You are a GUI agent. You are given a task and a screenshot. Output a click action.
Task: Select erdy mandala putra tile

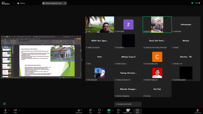tap(157, 57)
